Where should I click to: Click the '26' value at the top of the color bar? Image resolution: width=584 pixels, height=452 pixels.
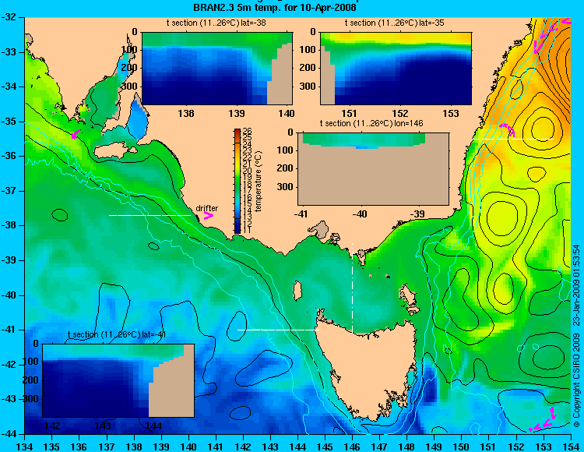[247, 131]
